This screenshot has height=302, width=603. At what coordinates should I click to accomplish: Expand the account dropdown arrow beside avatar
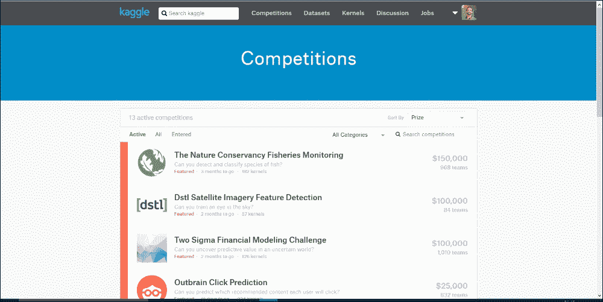tap(455, 13)
